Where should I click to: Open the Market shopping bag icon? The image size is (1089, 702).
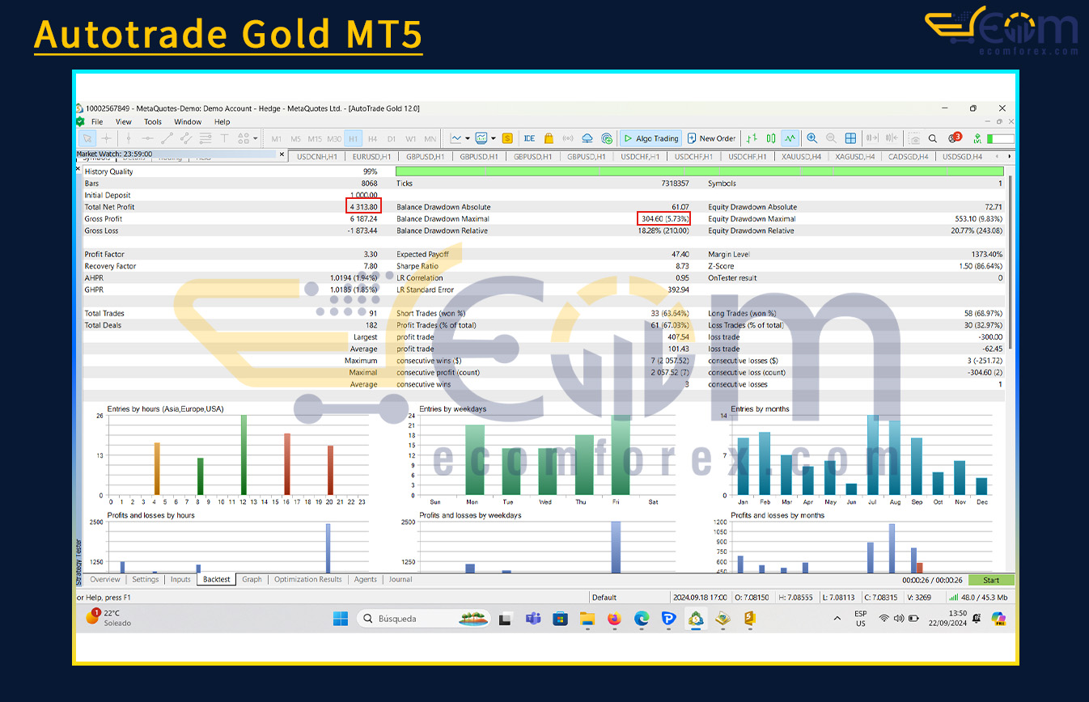point(549,138)
